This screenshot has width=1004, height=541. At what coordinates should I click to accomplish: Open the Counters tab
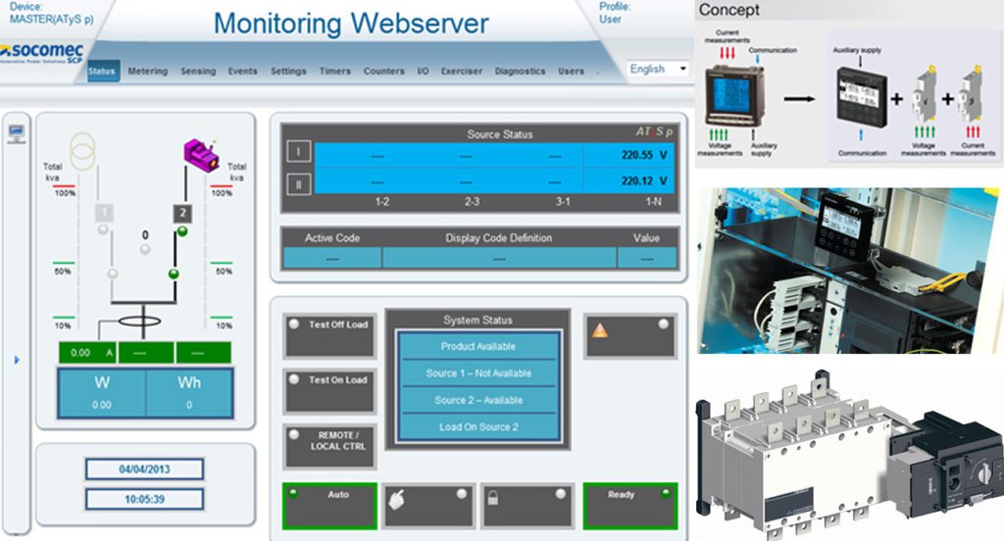point(384,72)
